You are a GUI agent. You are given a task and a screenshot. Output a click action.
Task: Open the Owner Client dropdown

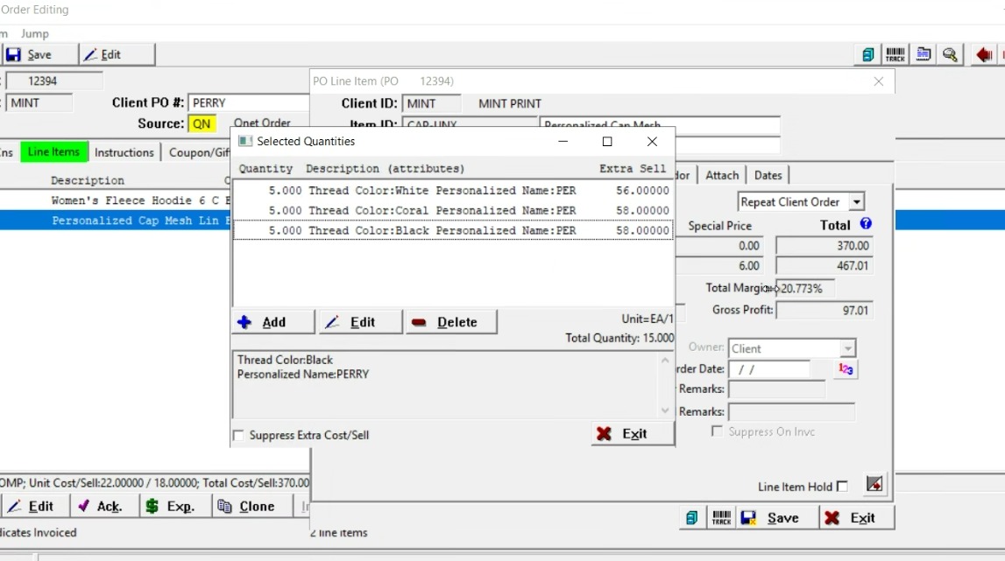click(847, 348)
